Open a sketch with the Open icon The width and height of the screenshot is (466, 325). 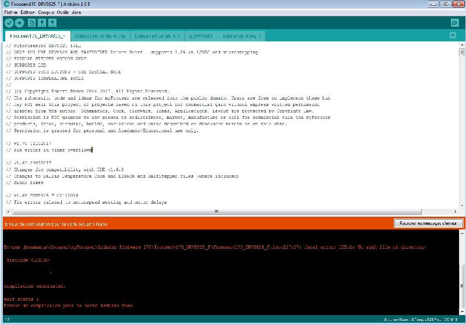tap(42, 23)
